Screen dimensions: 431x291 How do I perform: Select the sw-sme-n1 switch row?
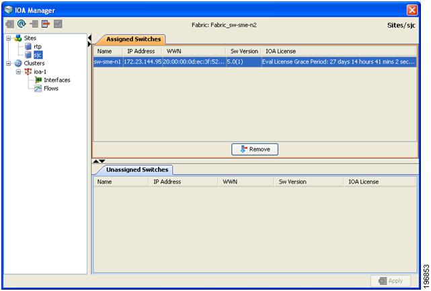pos(255,62)
